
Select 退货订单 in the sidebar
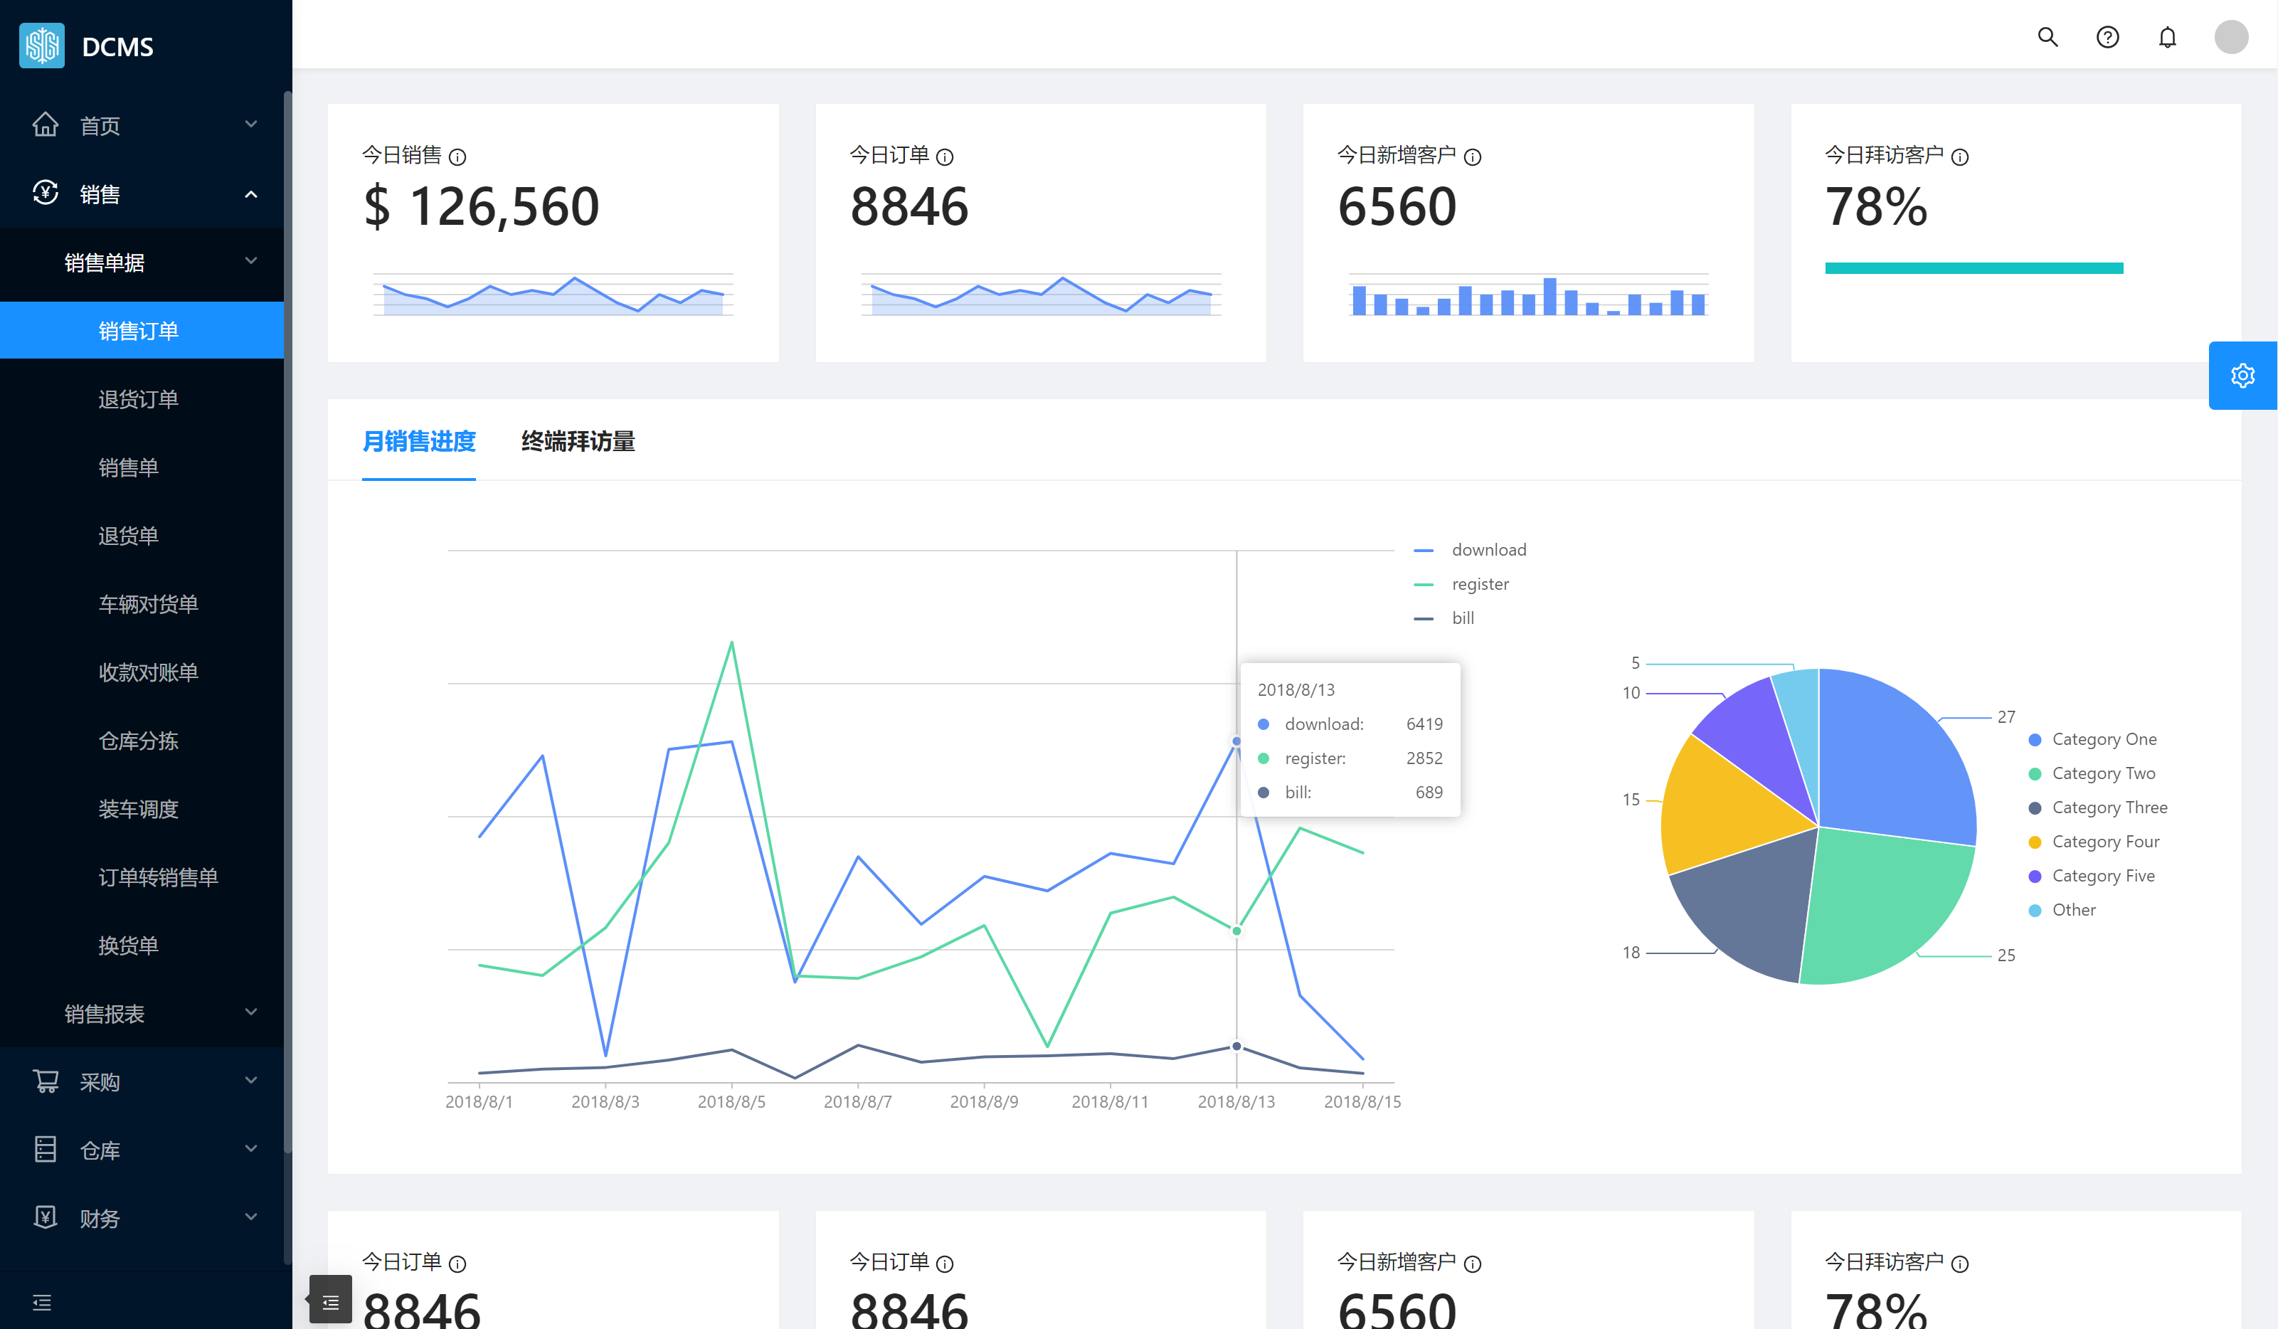click(138, 398)
